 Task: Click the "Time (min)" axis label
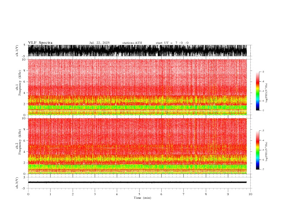pyautogui.click(x=142, y=198)
